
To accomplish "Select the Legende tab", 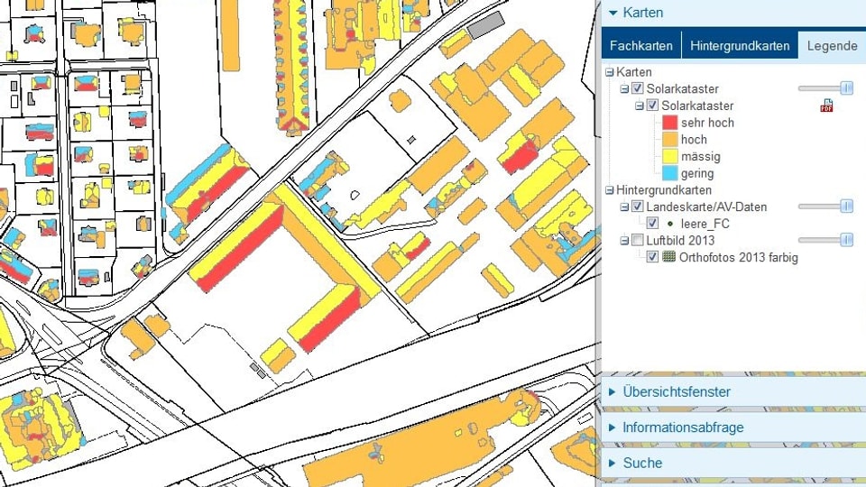I will [832, 45].
